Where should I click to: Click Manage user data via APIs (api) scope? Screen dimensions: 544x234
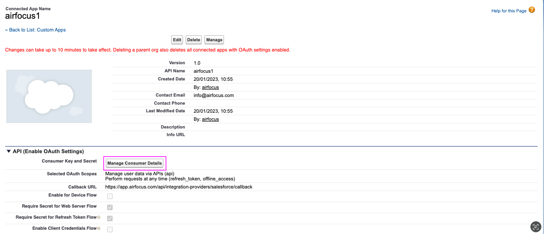[140, 174]
